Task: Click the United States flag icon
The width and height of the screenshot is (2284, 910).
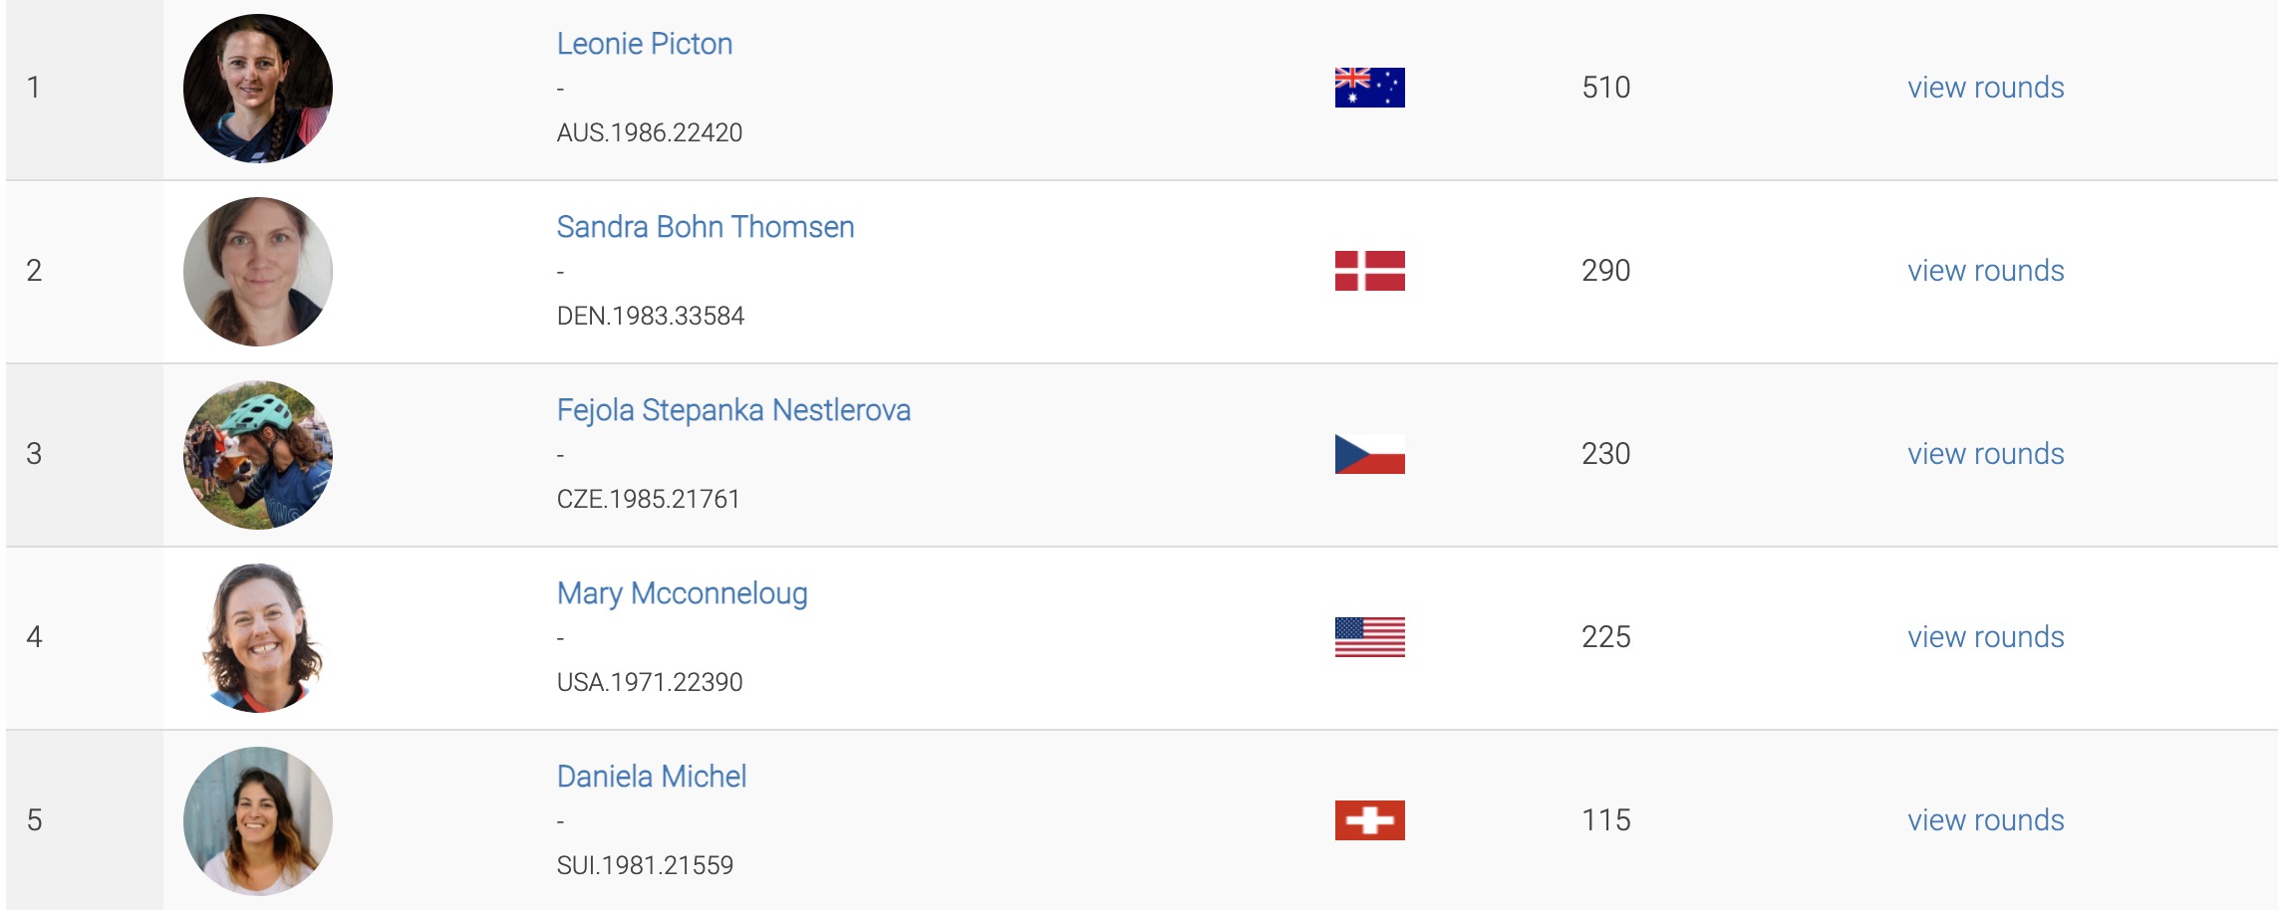Action: [x=1369, y=637]
